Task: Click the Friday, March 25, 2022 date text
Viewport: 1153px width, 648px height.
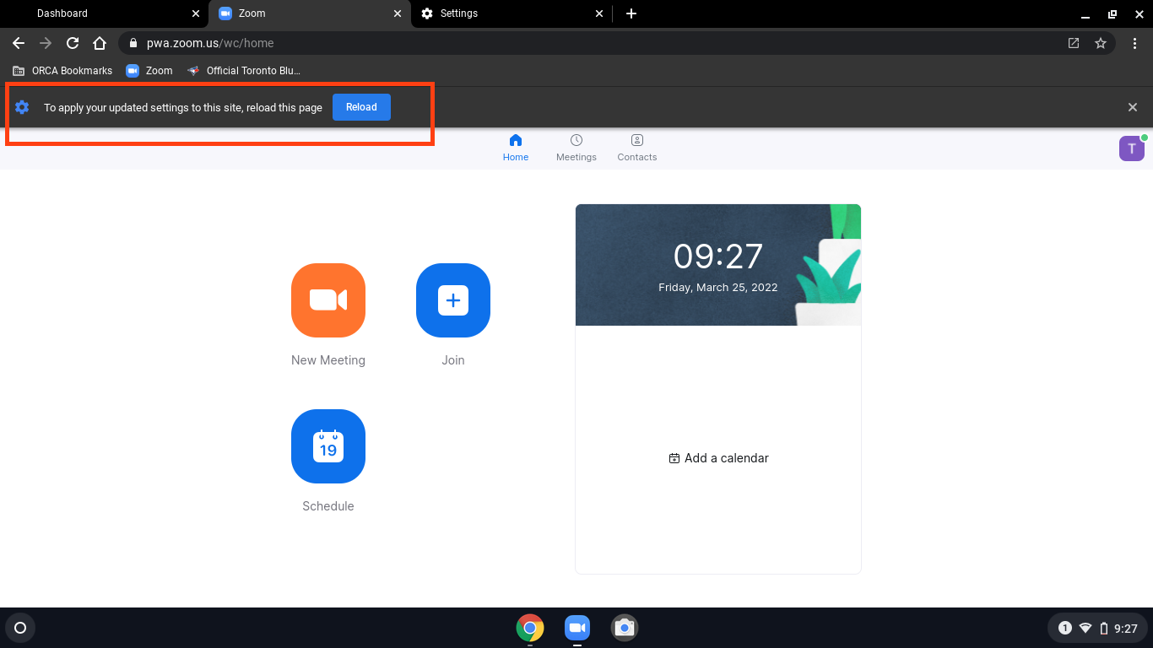Action: 718,288
